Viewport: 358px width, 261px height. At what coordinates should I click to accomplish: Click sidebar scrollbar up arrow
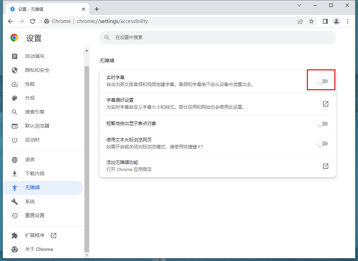coord(87,51)
